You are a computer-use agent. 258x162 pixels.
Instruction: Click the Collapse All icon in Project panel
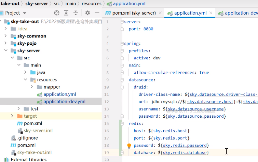(x=76, y=13)
